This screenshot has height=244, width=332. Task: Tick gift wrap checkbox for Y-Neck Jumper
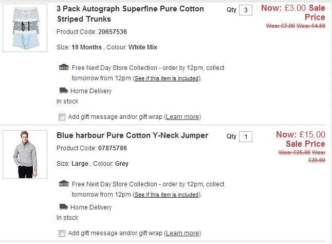62,233
